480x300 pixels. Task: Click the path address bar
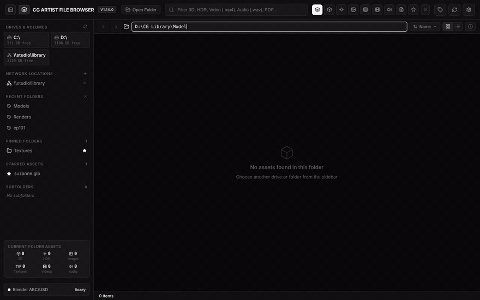click(269, 27)
